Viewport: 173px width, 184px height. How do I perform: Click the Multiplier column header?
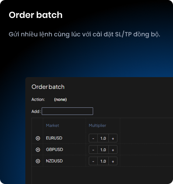coord(97,125)
